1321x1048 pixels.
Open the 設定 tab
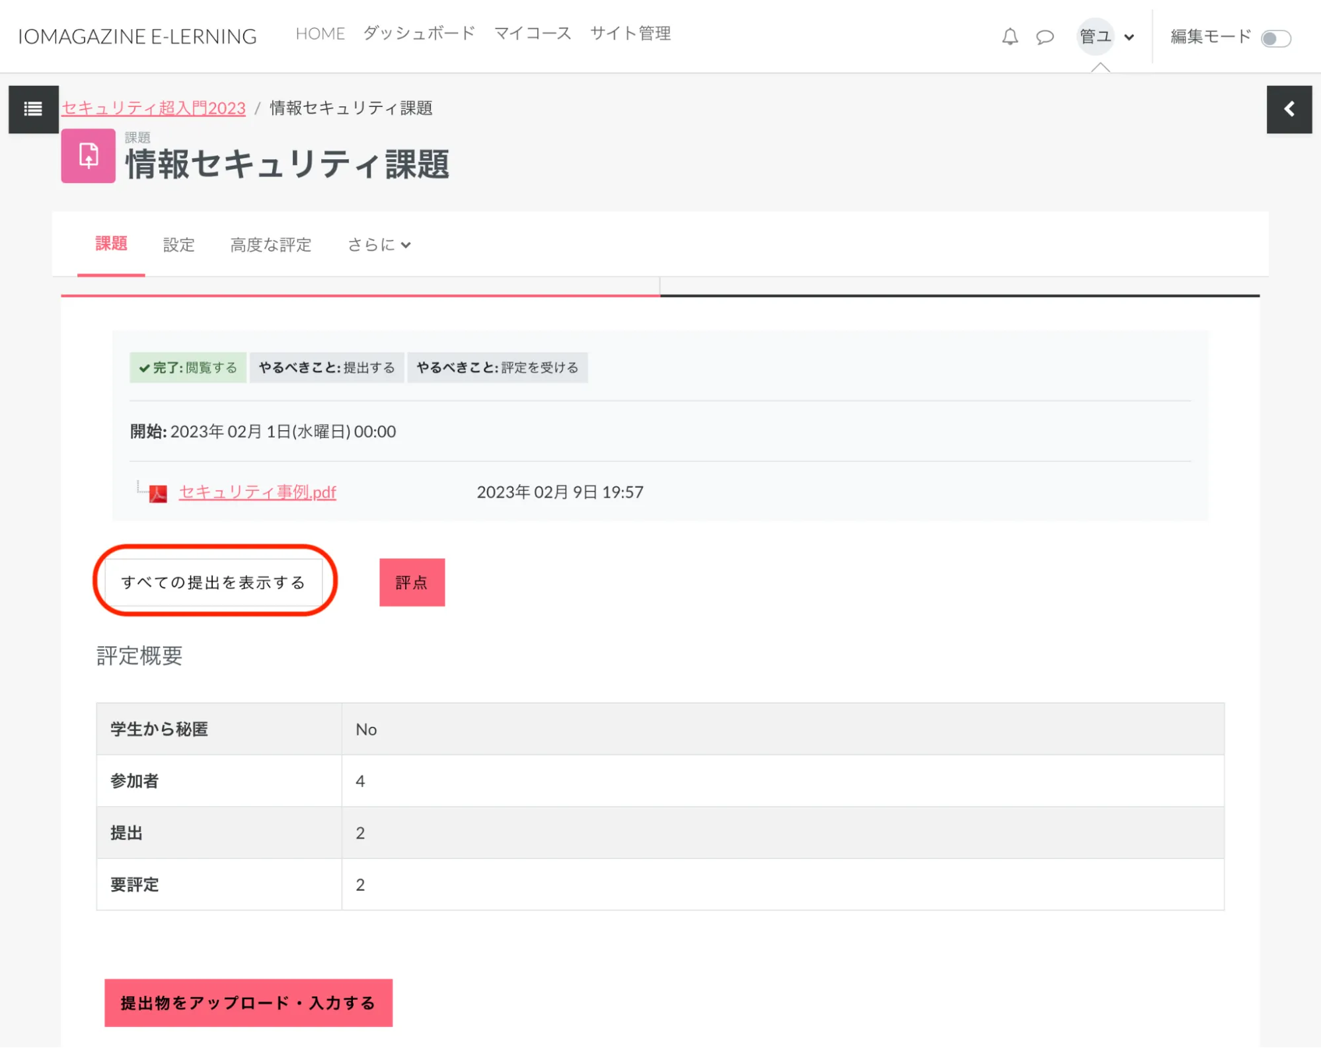pyautogui.click(x=178, y=245)
